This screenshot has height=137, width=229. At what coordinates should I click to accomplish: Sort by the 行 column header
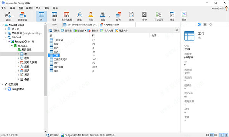click(119, 35)
